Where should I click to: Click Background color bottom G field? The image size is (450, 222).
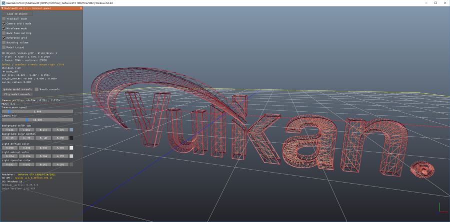click(x=26, y=138)
